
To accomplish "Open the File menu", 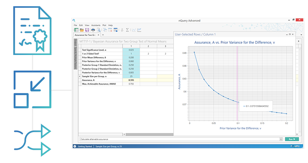I will click(x=75, y=25).
